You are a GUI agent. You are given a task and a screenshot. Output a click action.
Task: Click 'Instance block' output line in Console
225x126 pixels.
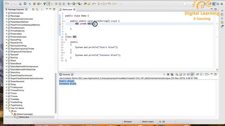coord(67,84)
